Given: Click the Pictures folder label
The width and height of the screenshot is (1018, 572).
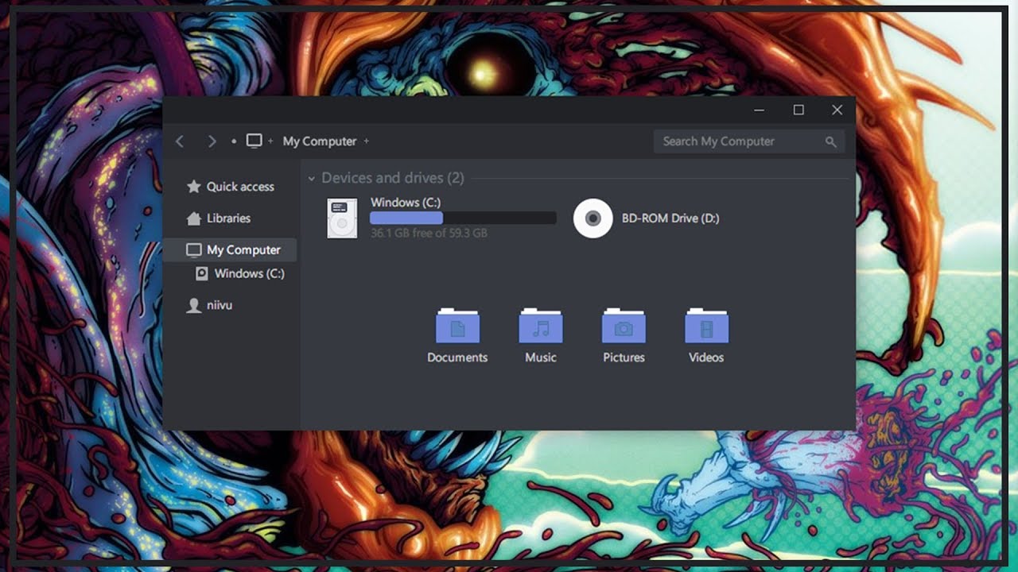Looking at the screenshot, I should (624, 357).
